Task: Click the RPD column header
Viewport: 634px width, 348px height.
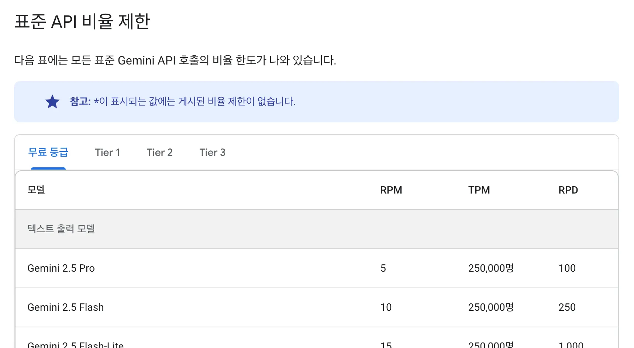Action: click(568, 190)
